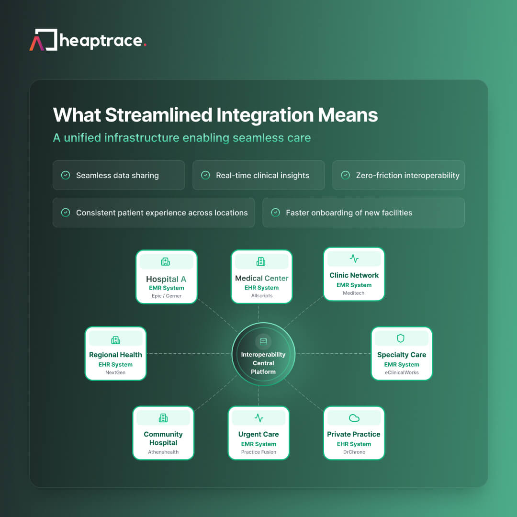Click the Urgent Care title
The width and height of the screenshot is (517, 517).
[x=258, y=434]
